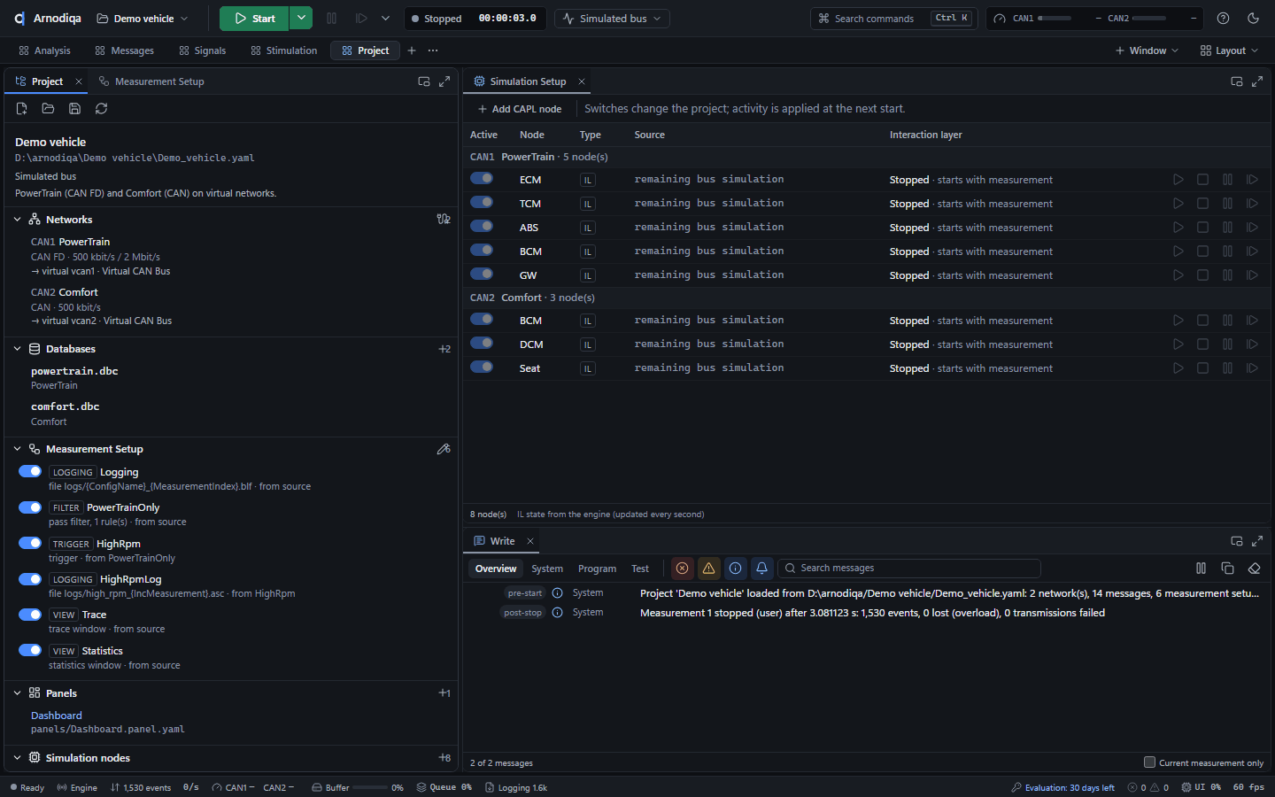This screenshot has height=797, width=1275.
Task: Disable the PowerTrainOnly filter toggle
Action: [30, 507]
